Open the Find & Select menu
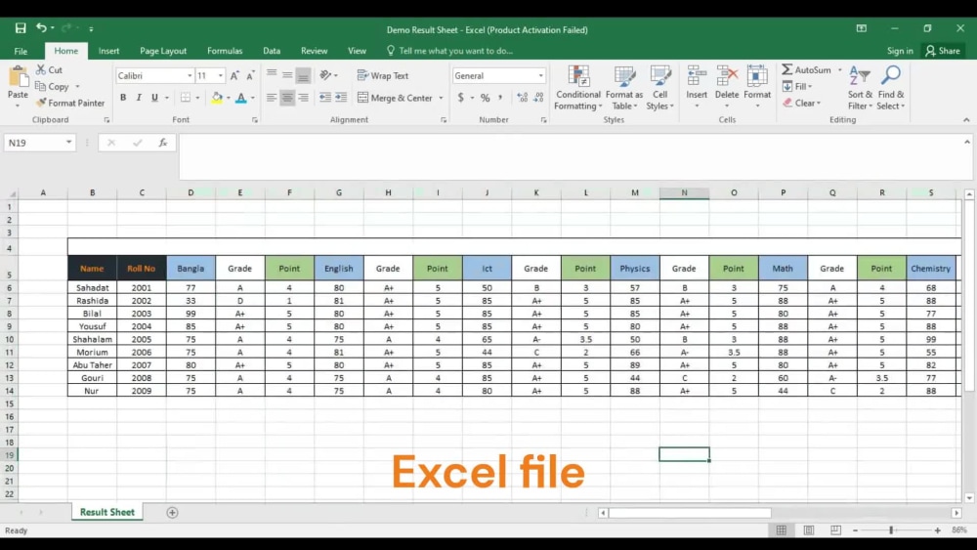The height and width of the screenshot is (550, 977). click(x=891, y=88)
